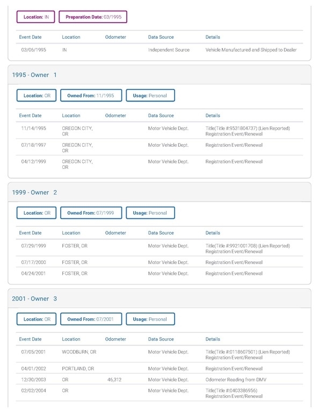Click the 46,312 odometer reading value
The height and width of the screenshot is (413, 319).
pyautogui.click(x=114, y=380)
